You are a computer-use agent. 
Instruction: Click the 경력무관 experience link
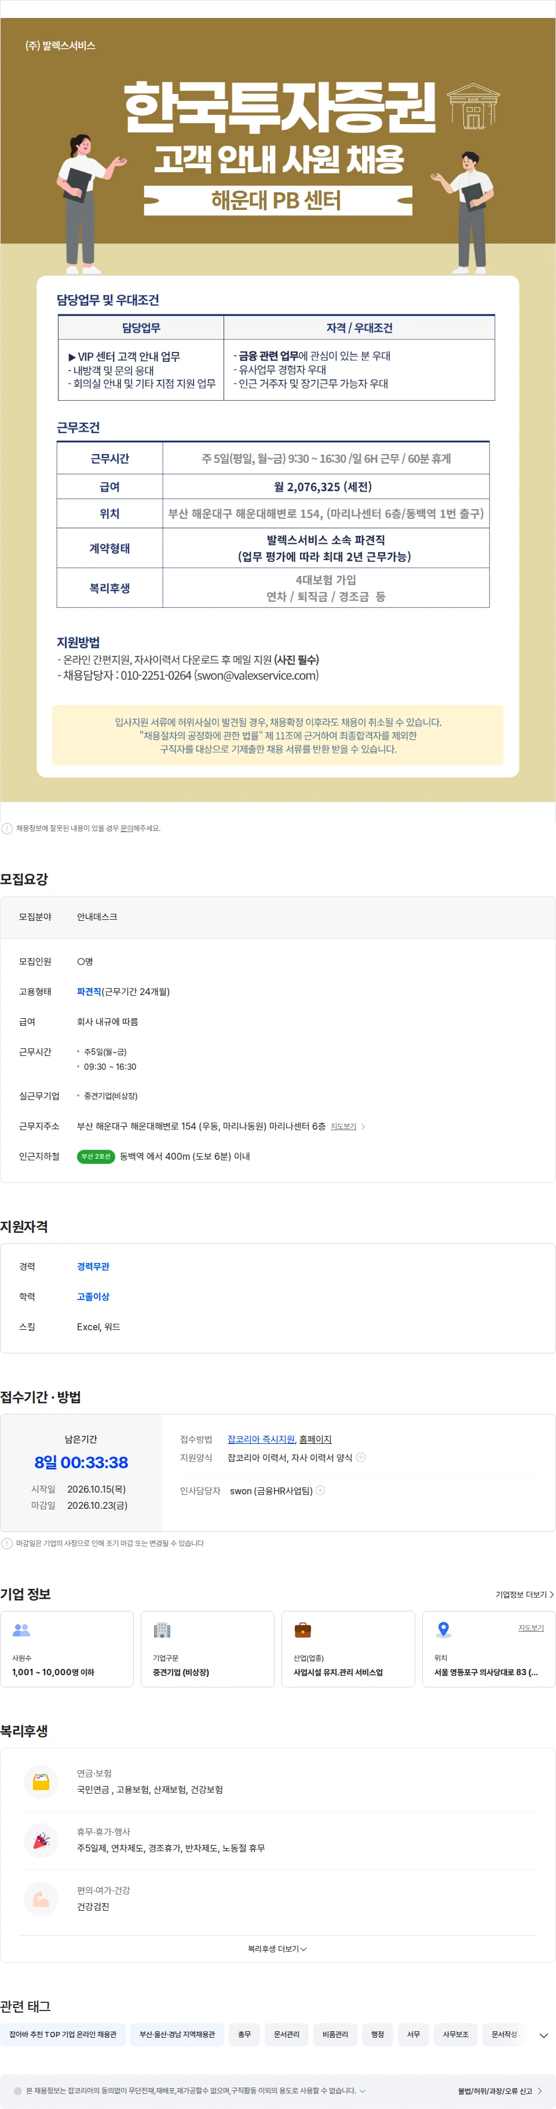pos(93,1266)
